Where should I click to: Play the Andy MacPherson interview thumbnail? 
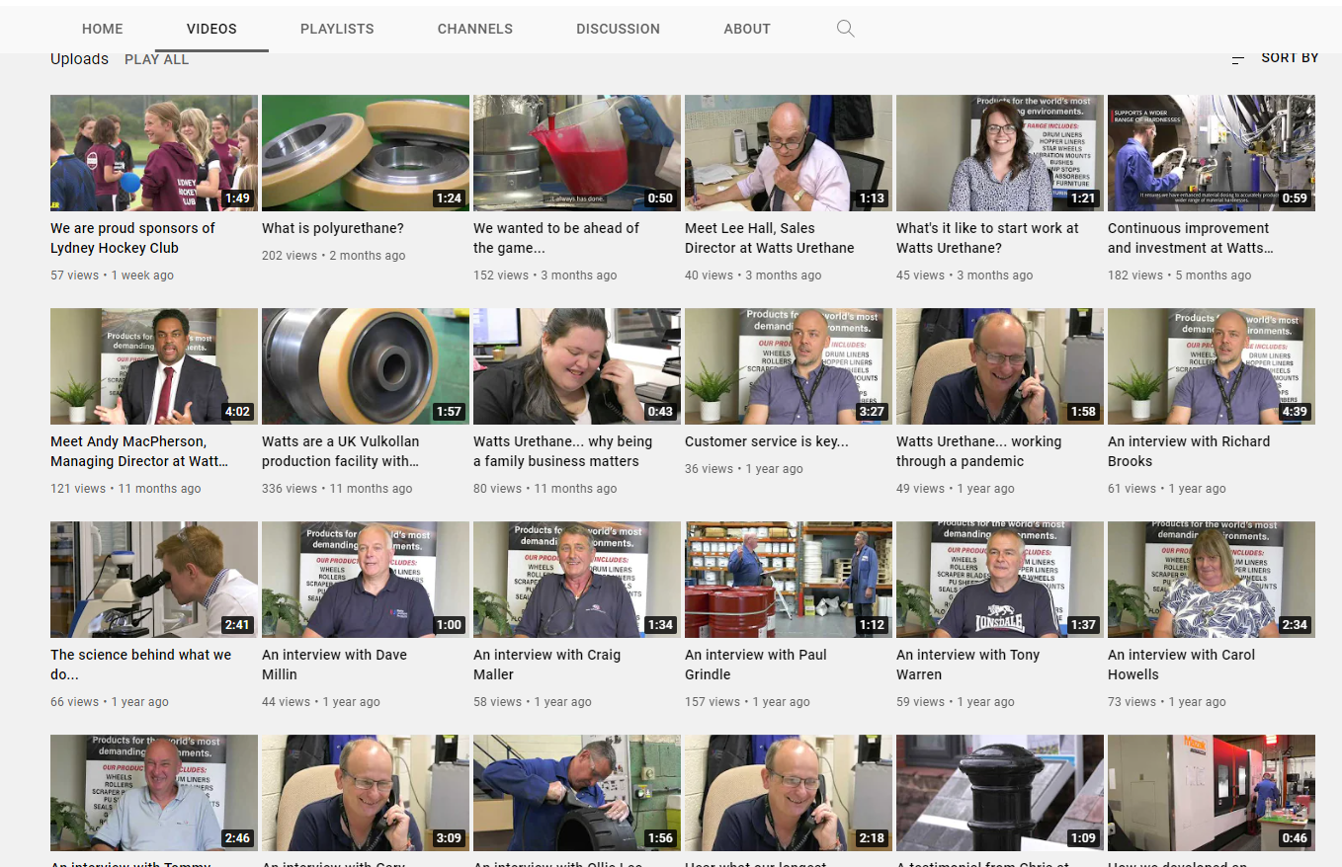pyautogui.click(x=154, y=366)
